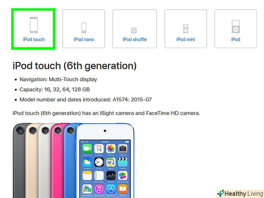264x198 pixels.
Task: Click the iPod touch (6th generation) heading
Action: [x=75, y=66]
